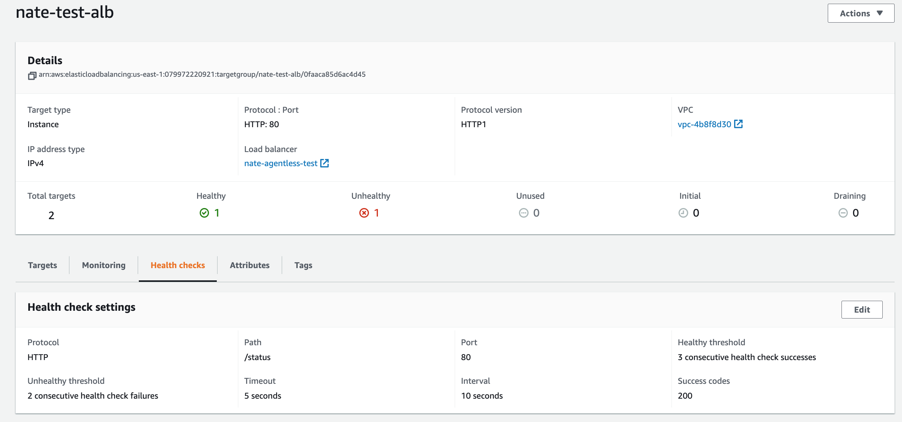Click the 10 seconds interval value
The image size is (902, 422).
[482, 396]
